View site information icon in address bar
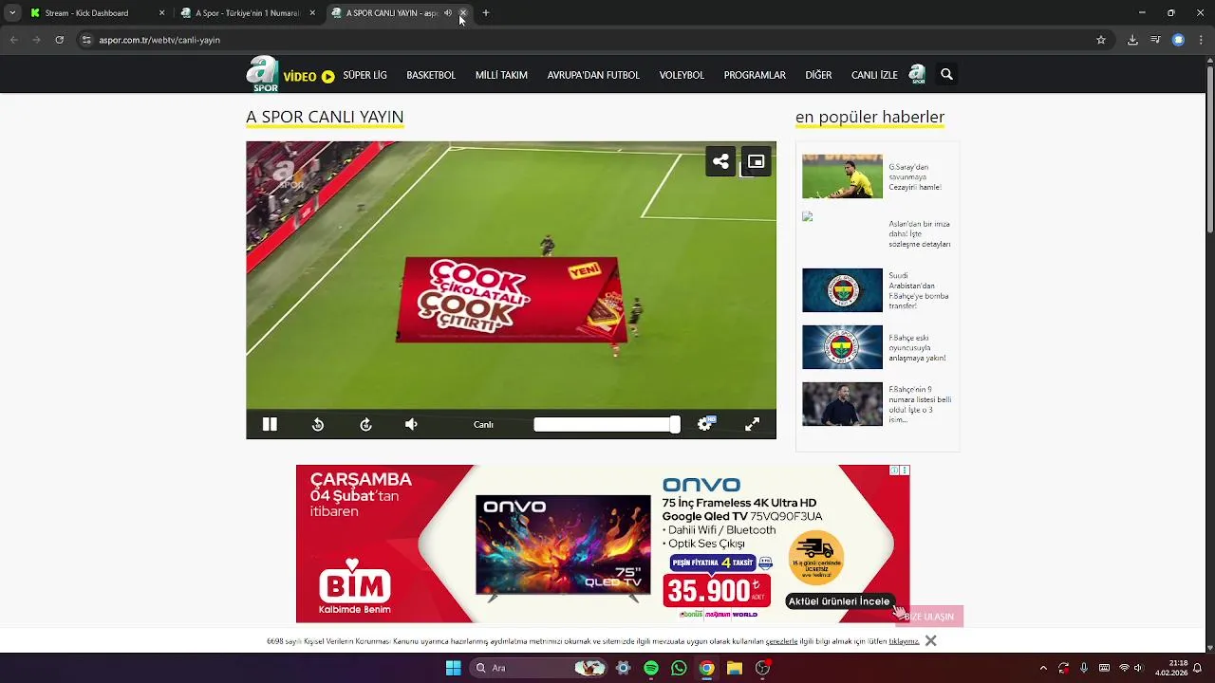The height and width of the screenshot is (683, 1215). (86, 40)
